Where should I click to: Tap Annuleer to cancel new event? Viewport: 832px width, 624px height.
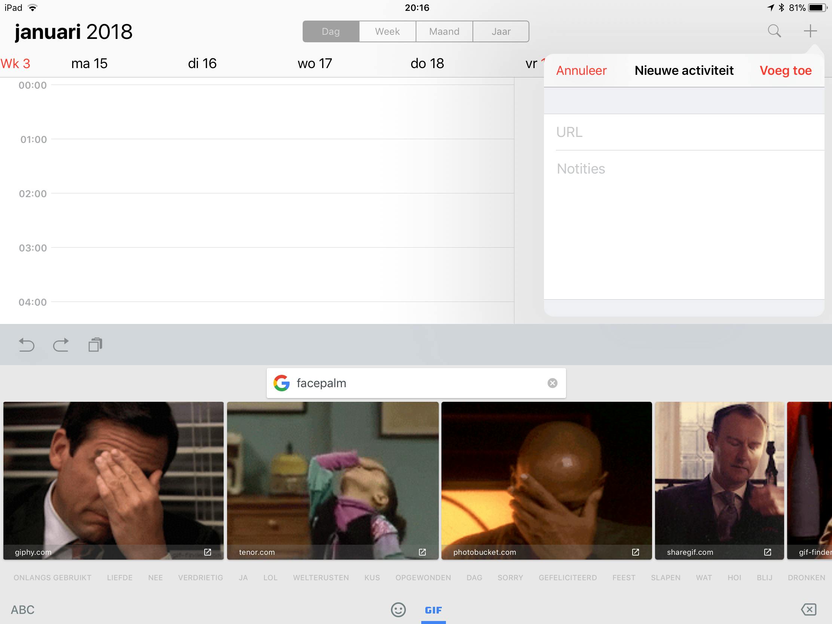(581, 70)
